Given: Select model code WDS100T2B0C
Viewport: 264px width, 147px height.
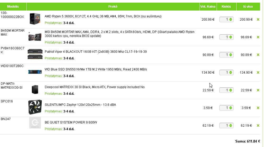Looking at the screenshot, I should (x=12, y=66).
